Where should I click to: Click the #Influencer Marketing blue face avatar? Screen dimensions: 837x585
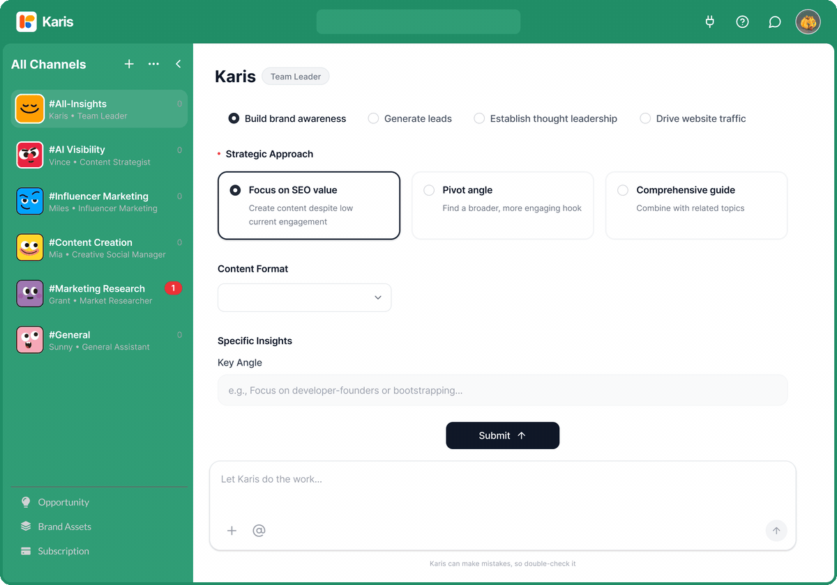pos(30,201)
